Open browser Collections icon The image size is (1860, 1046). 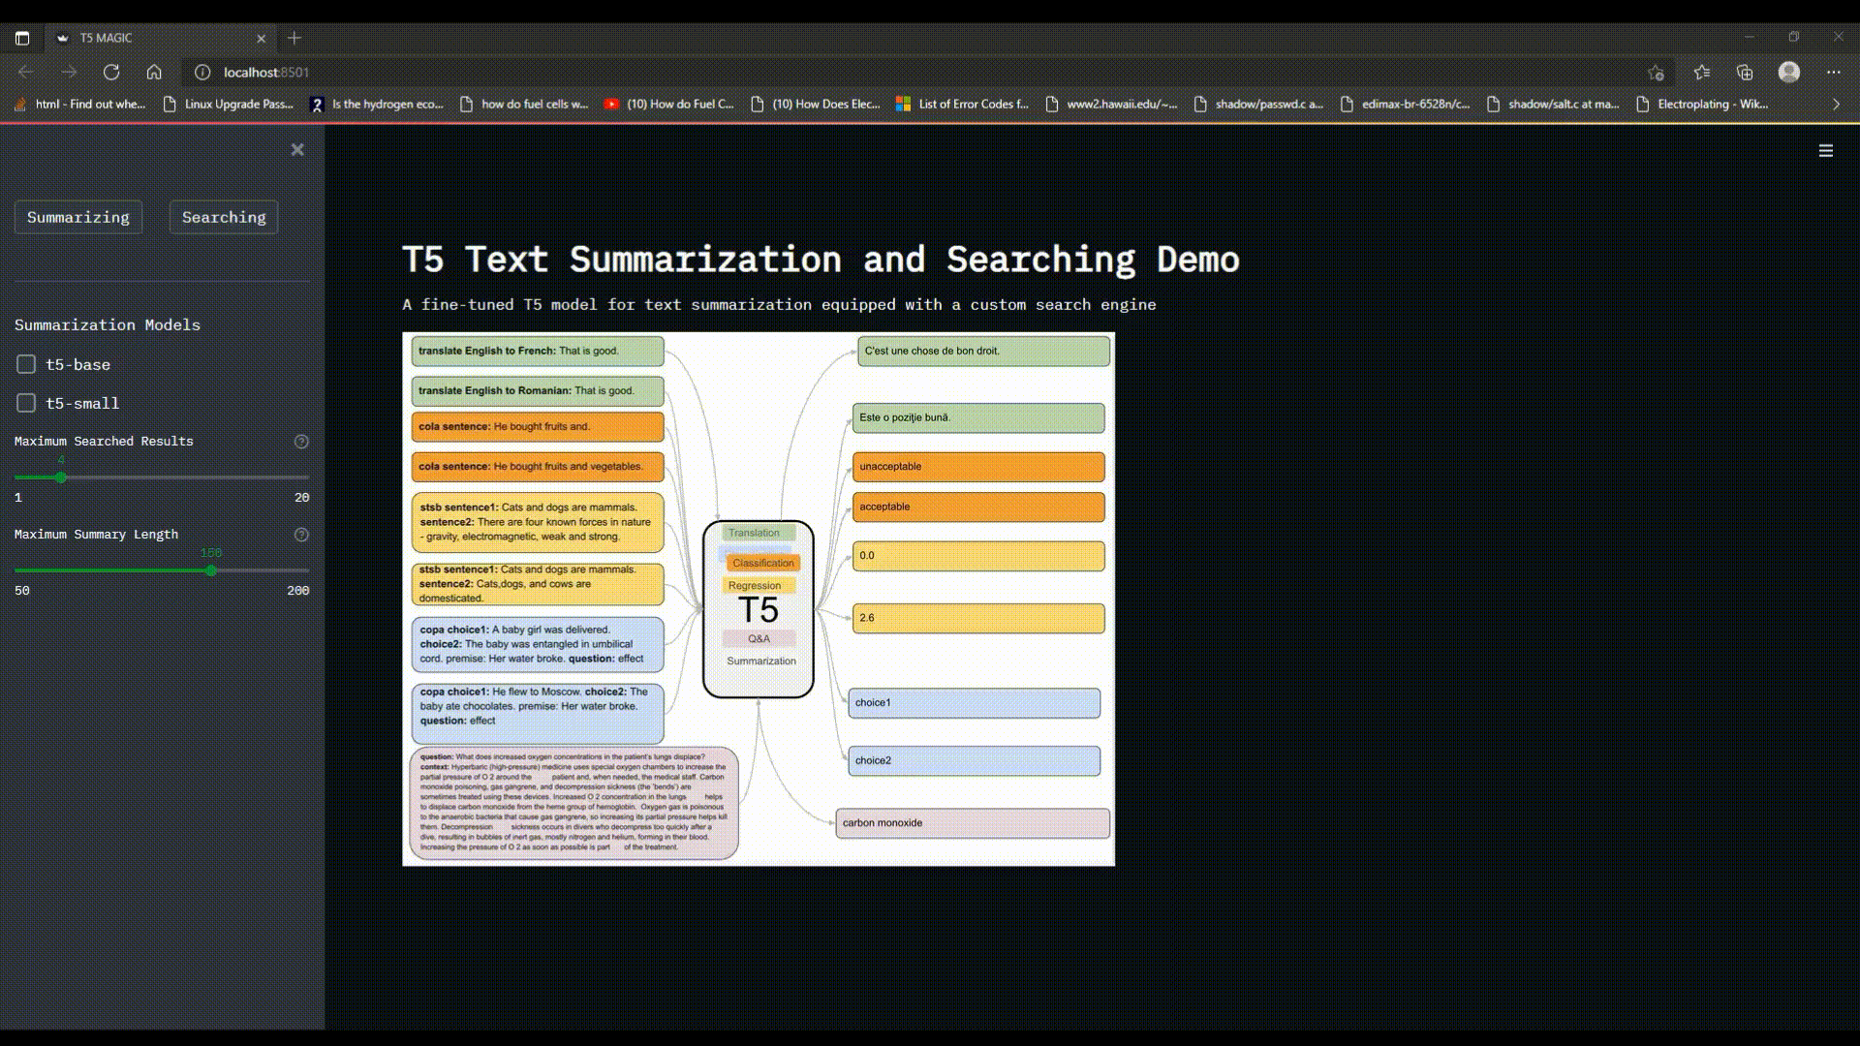tap(1745, 72)
